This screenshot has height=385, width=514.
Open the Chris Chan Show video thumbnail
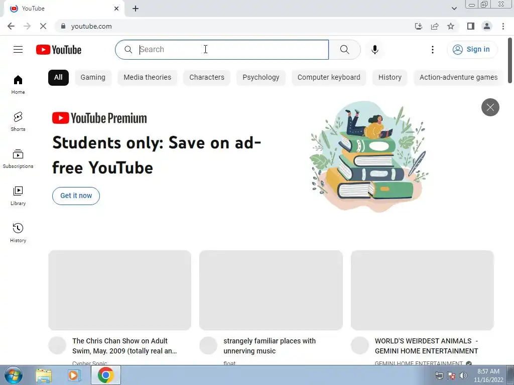[119, 290]
